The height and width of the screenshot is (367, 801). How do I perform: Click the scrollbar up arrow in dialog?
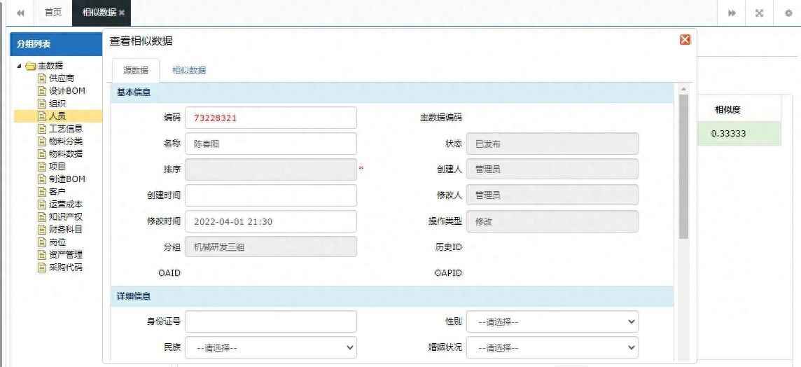tap(683, 89)
